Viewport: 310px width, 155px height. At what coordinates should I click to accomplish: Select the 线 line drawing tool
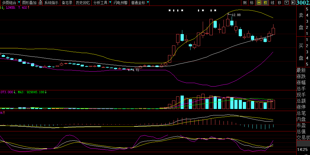click(x=272, y=3)
